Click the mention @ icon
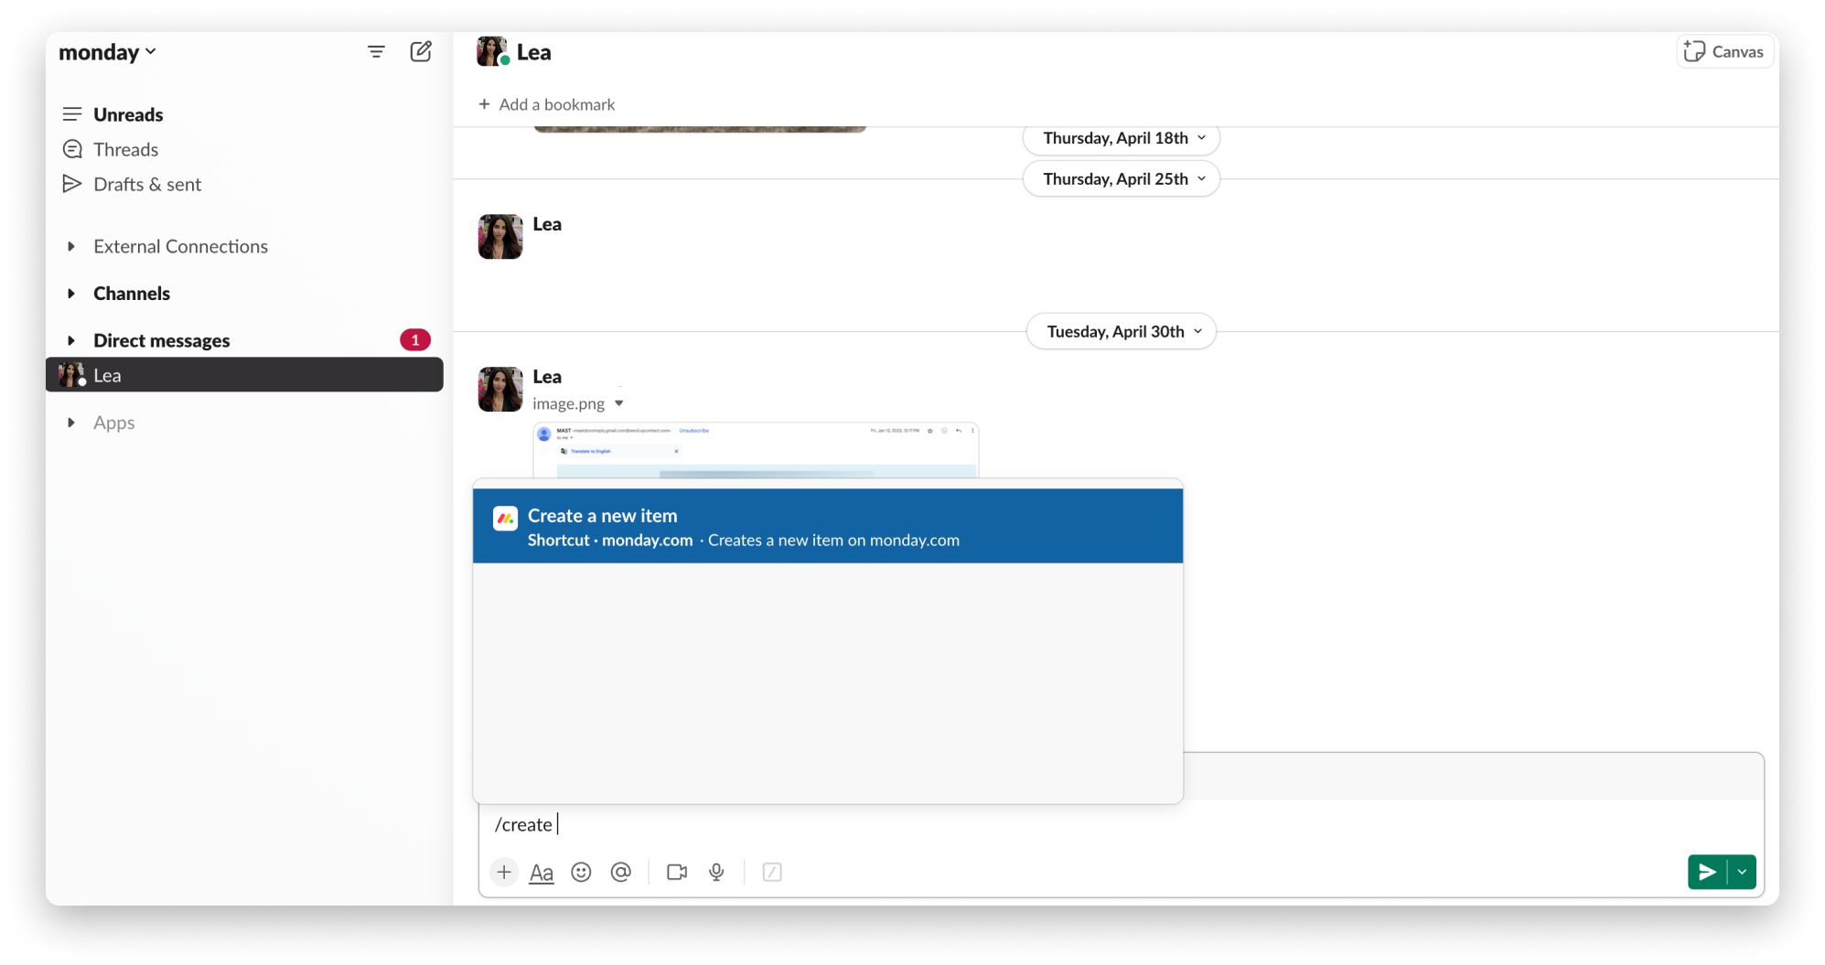 [x=621, y=873]
